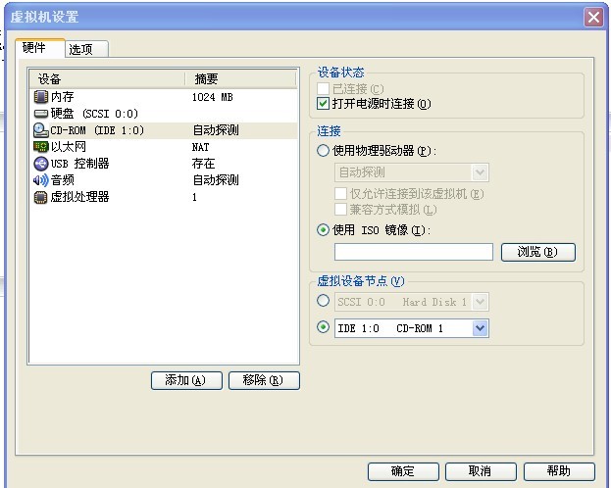The image size is (611, 488).
Task: Select the 硬盘 (SCSI 0:0) hard disk icon
Action: [40, 114]
